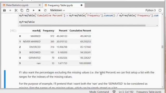Image resolution: width=166 pixels, height=93 pixels.
Task: Restart the kernel with the circular arrow
Action: [x=45, y=10]
